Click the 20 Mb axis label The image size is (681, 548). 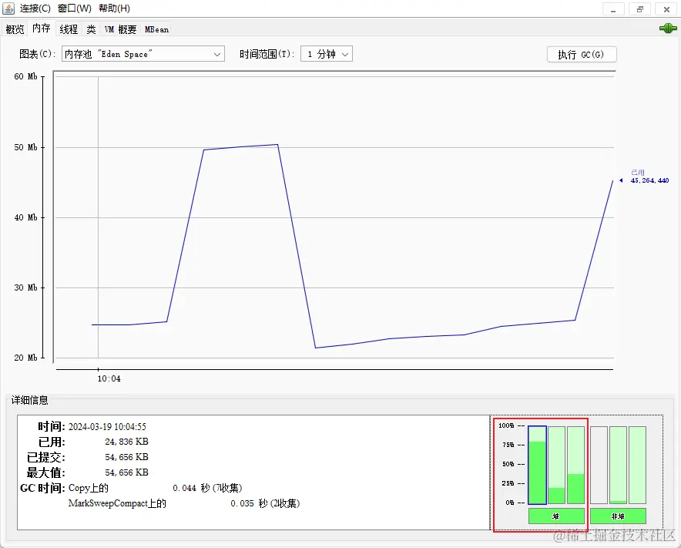pos(25,358)
